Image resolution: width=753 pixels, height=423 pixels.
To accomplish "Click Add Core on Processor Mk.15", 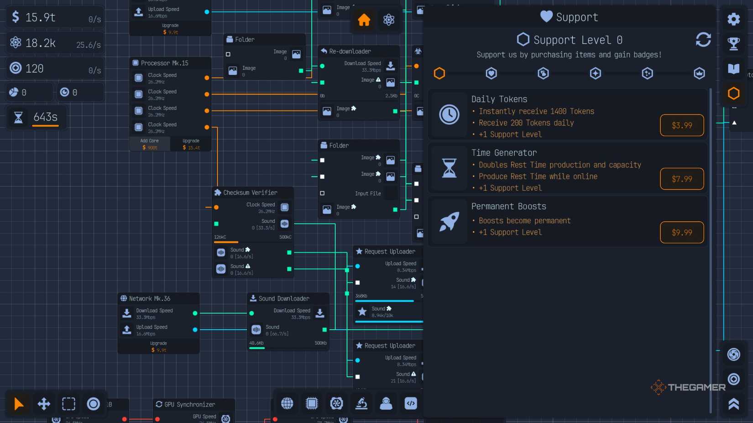I will coord(150,144).
